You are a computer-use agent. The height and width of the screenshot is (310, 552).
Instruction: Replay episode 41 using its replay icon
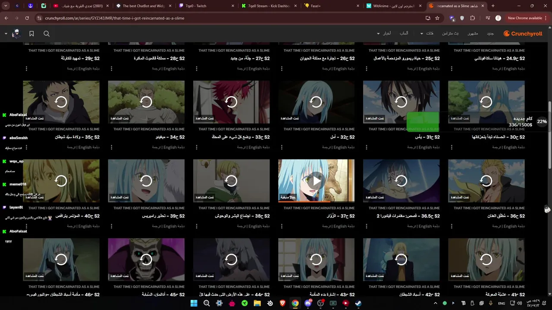[x=486, y=260]
